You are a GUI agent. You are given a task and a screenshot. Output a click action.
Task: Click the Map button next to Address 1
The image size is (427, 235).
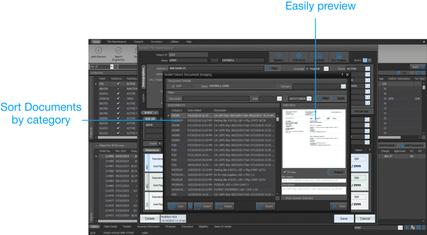(272, 68)
